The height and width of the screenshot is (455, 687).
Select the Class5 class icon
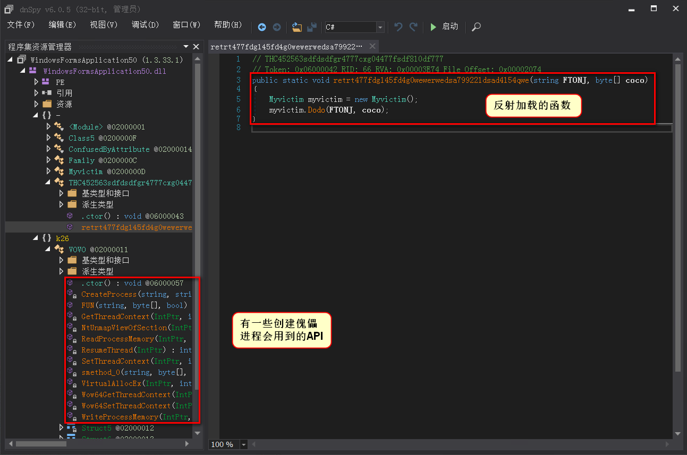[59, 138]
